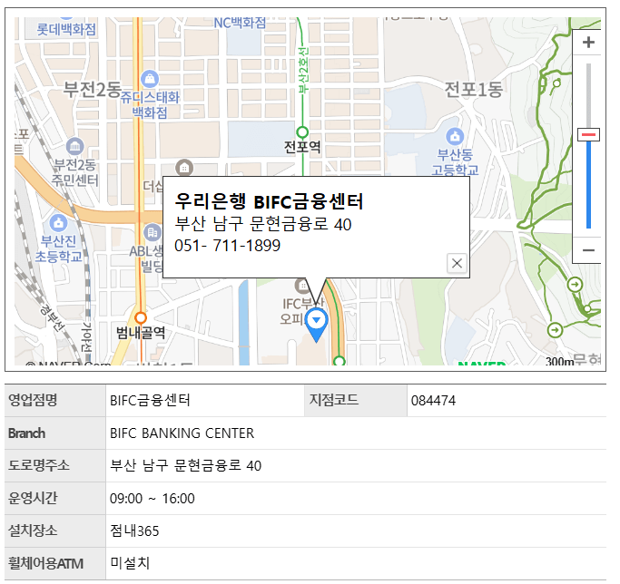Screen dimensions: 620x584
Task: Click the 영업점명 value BIFC금융센터
Action: coord(151,401)
